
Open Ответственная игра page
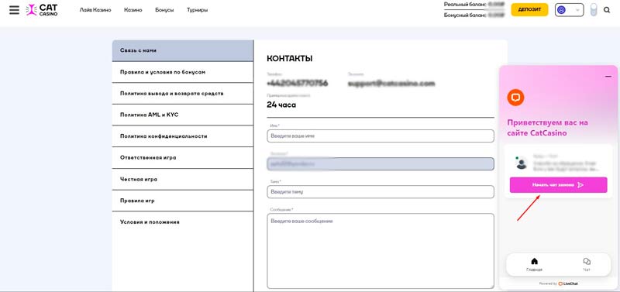point(183,158)
